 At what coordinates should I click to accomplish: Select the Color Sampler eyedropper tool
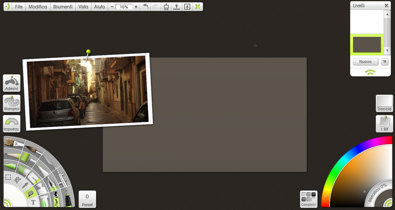click(25, 185)
